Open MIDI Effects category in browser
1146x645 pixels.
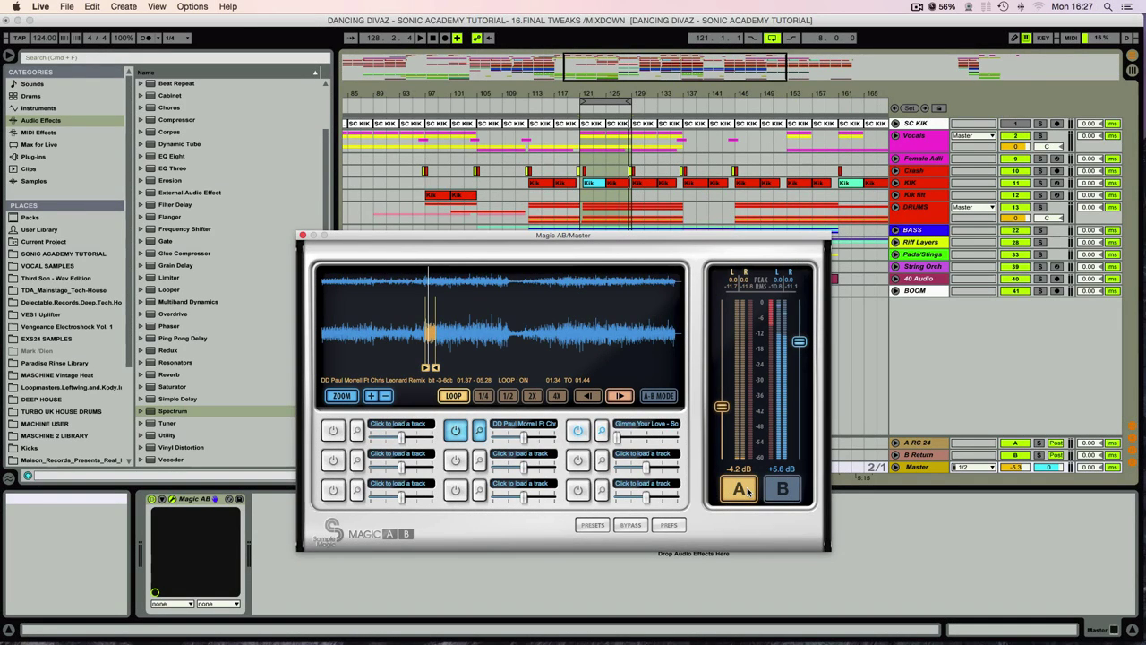(x=38, y=133)
